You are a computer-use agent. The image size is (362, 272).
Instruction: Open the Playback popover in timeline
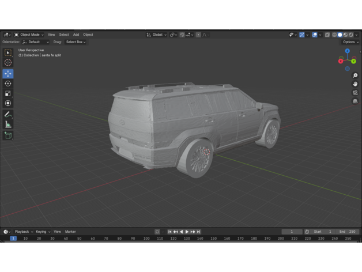[x=23, y=232]
